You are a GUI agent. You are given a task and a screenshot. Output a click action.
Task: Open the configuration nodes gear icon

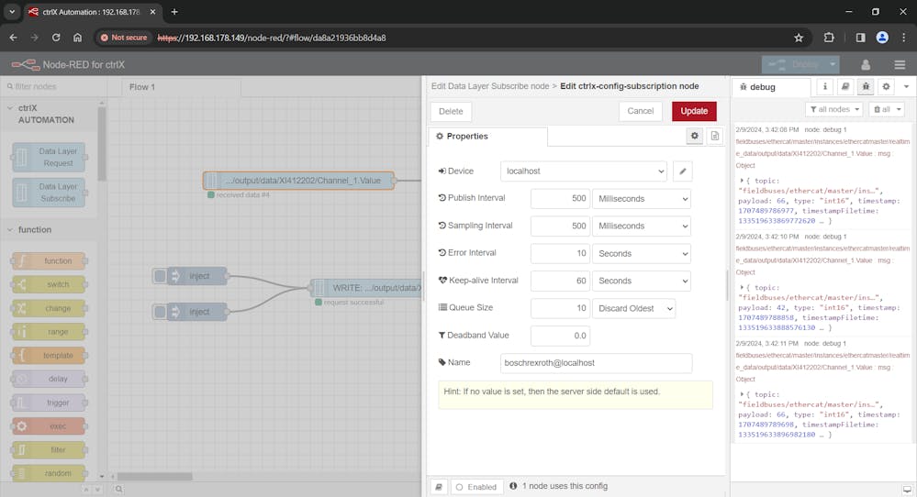pos(886,86)
